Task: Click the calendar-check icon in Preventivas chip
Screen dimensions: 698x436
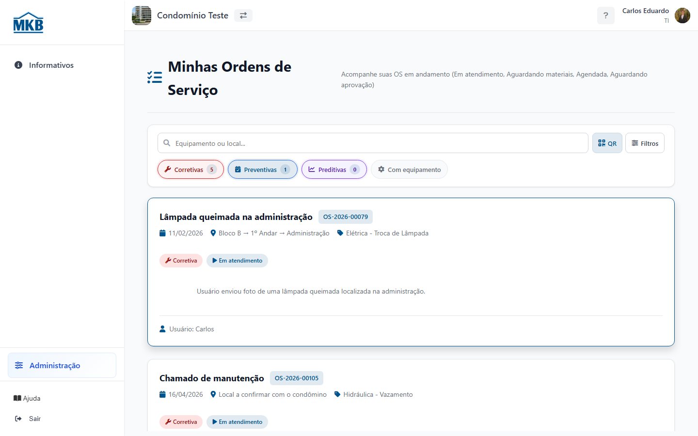Action: [238, 170]
